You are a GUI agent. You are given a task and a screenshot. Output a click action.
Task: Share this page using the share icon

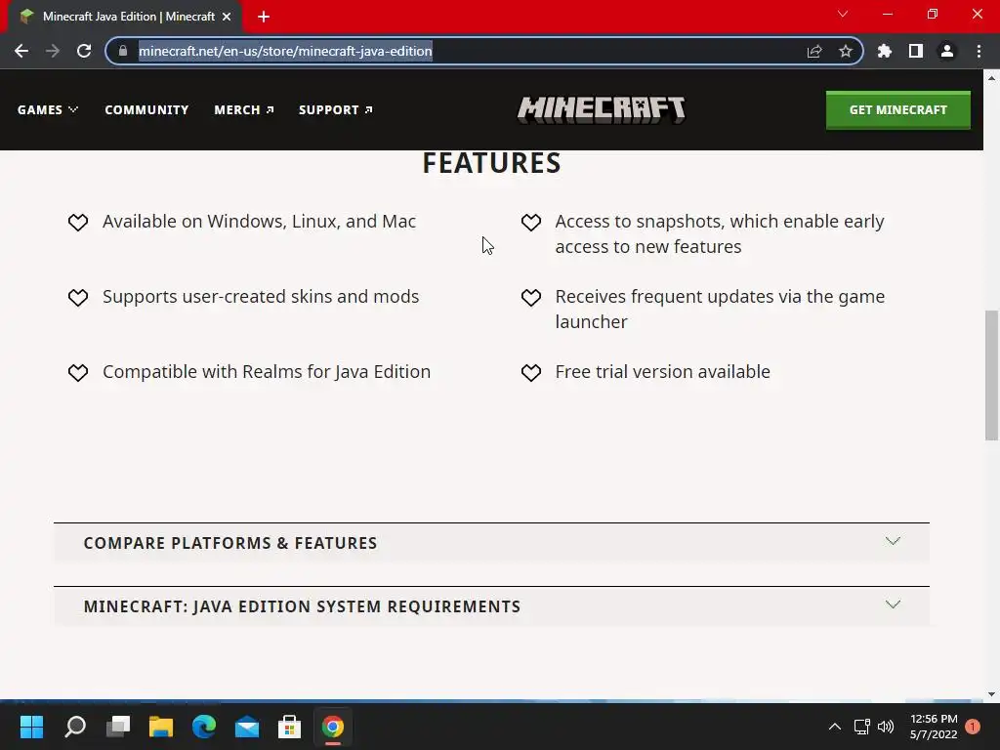pos(814,51)
